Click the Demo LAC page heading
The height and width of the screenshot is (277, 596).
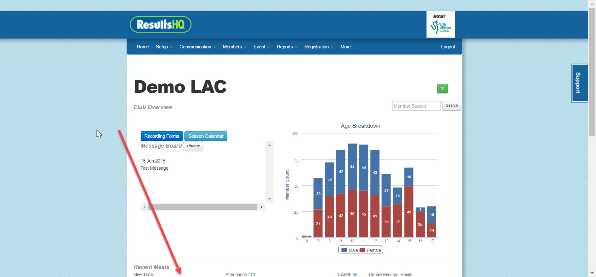pyautogui.click(x=180, y=87)
